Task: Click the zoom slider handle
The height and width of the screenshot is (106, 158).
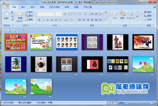Action: pyautogui.click(x=137, y=103)
